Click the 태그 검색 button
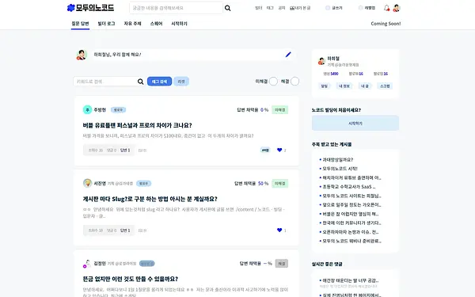 159,82
